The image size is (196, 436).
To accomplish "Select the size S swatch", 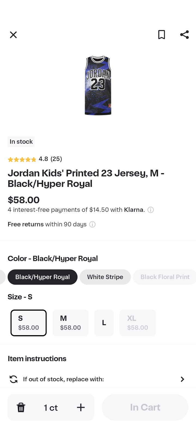I will 28,323.
